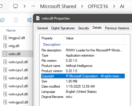
Task: Click the rwkvcpu0.dll file name
Action: click(x=18, y=62)
